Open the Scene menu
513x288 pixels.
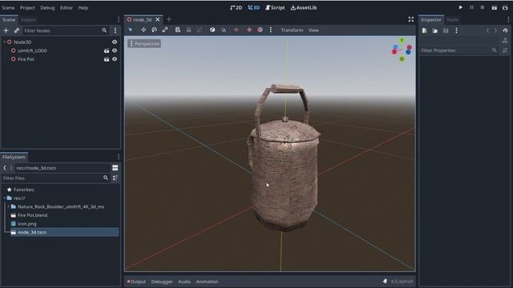tap(8, 7)
